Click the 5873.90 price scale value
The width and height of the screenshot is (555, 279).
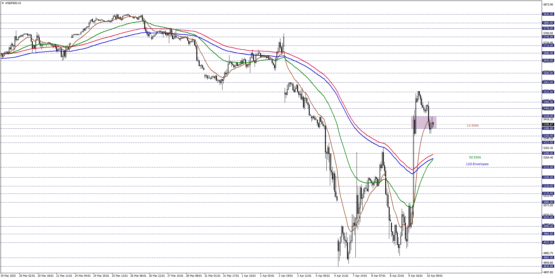tap(548, 5)
